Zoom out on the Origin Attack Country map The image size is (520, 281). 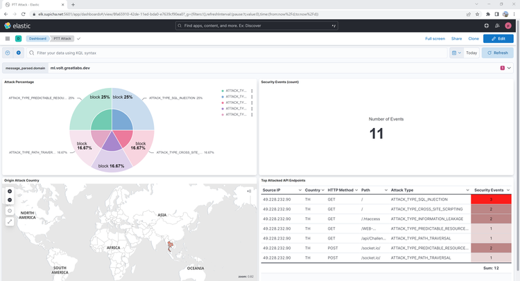click(10, 200)
